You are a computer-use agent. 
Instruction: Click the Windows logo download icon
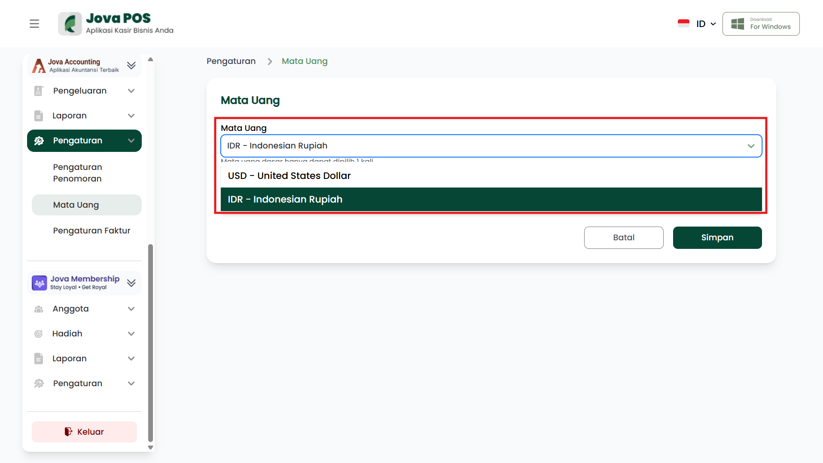point(738,24)
